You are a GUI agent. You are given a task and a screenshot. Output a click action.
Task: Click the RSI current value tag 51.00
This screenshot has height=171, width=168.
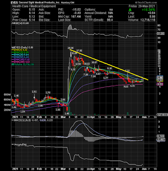click(160, 34)
